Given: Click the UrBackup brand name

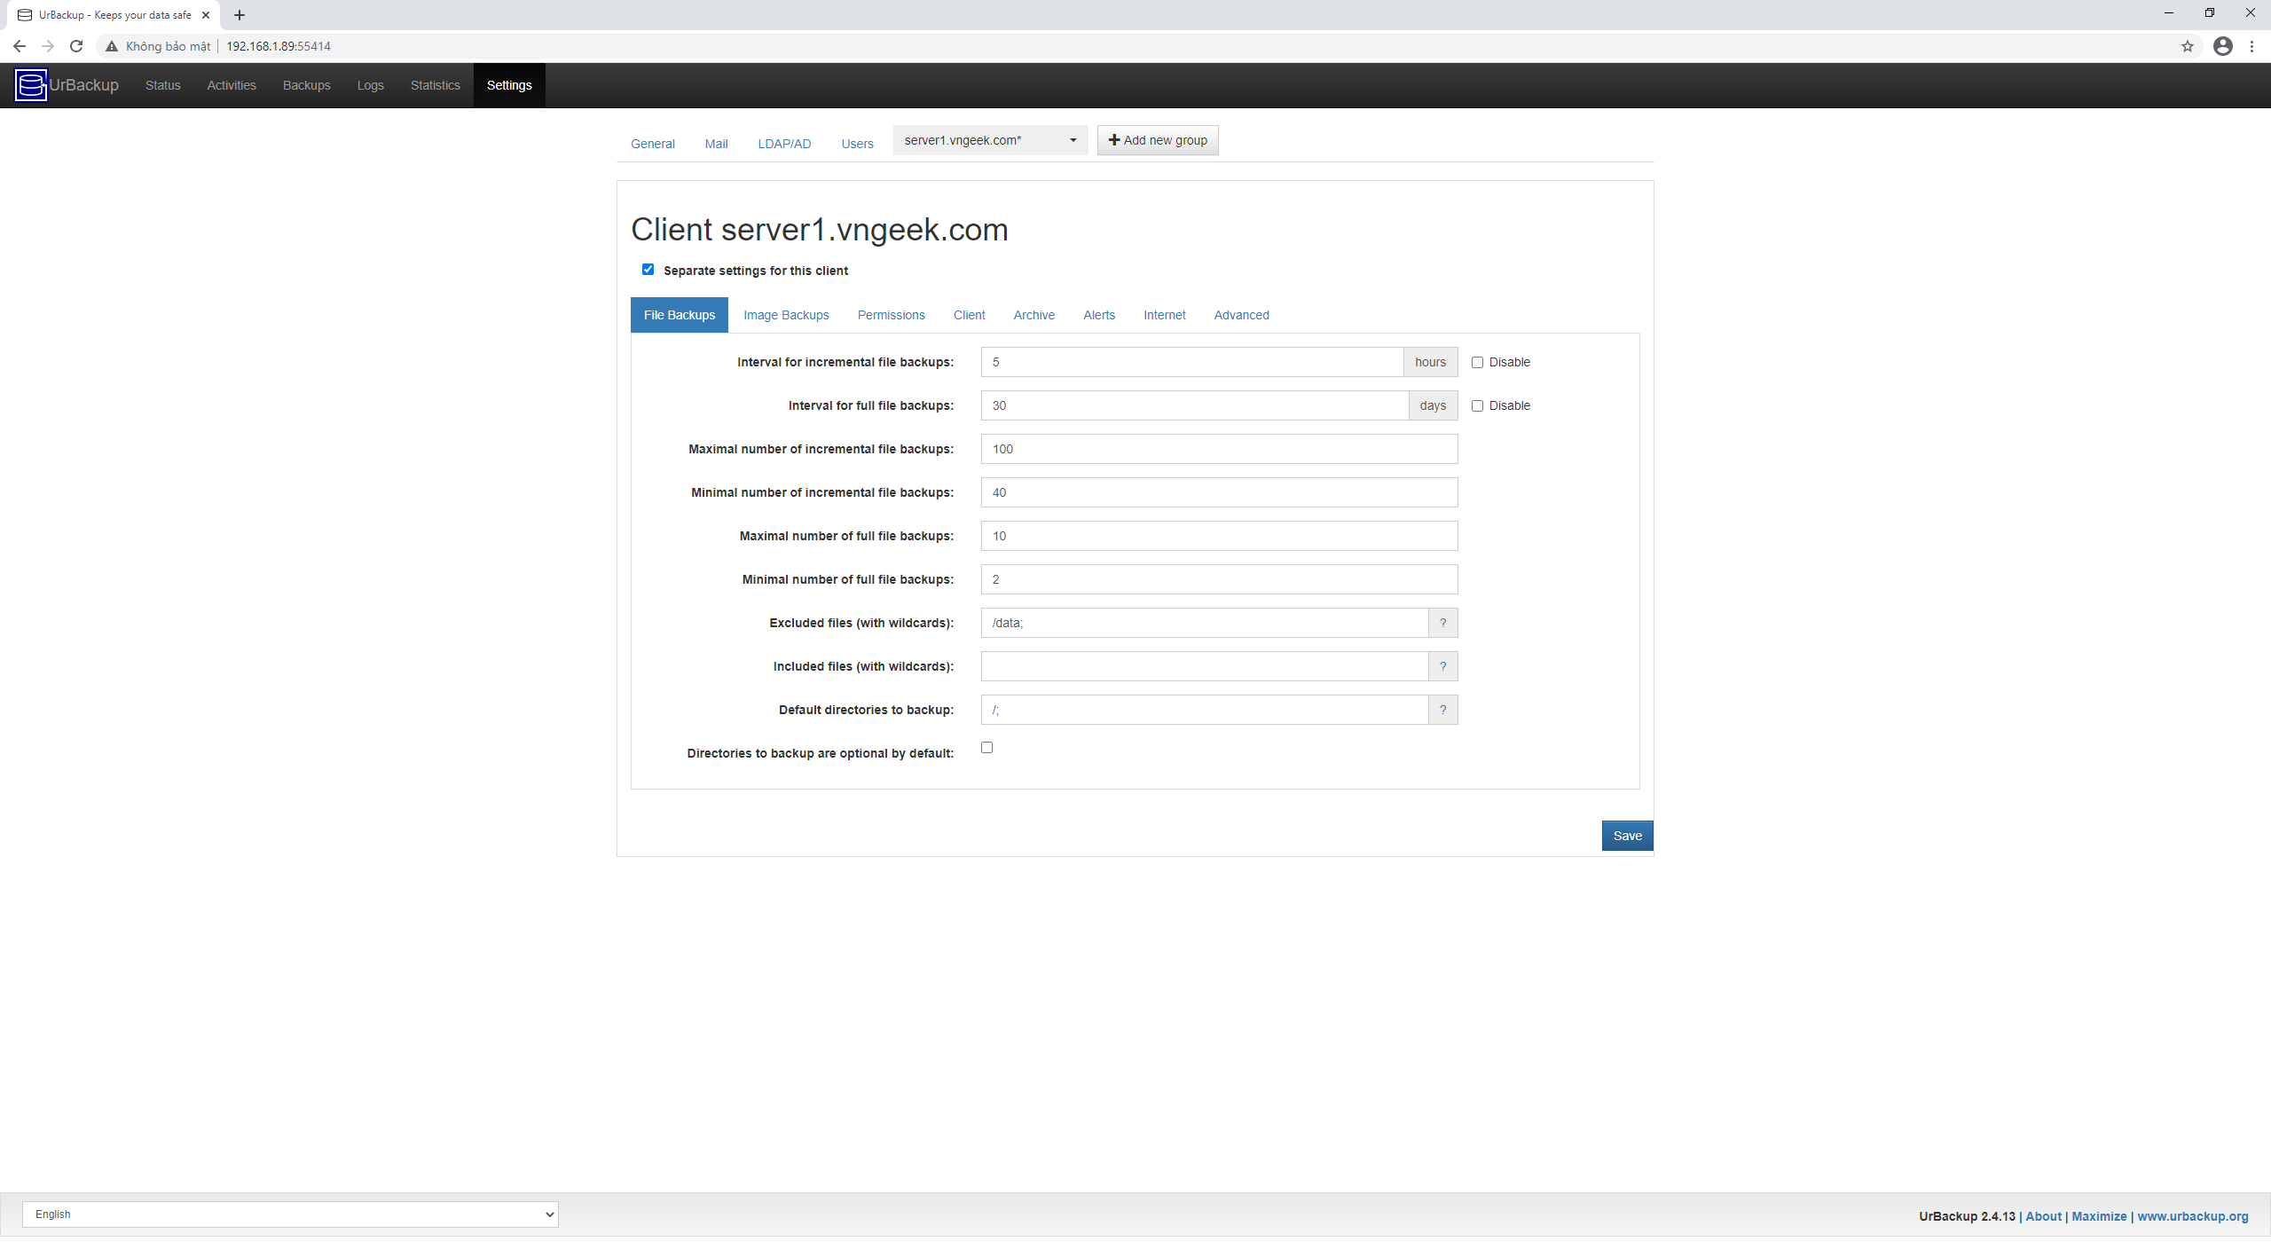Looking at the screenshot, I should tap(84, 85).
